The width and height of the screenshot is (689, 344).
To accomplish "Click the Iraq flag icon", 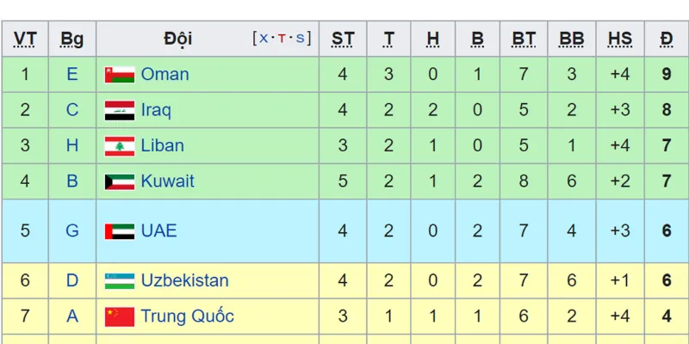I will pos(120,110).
